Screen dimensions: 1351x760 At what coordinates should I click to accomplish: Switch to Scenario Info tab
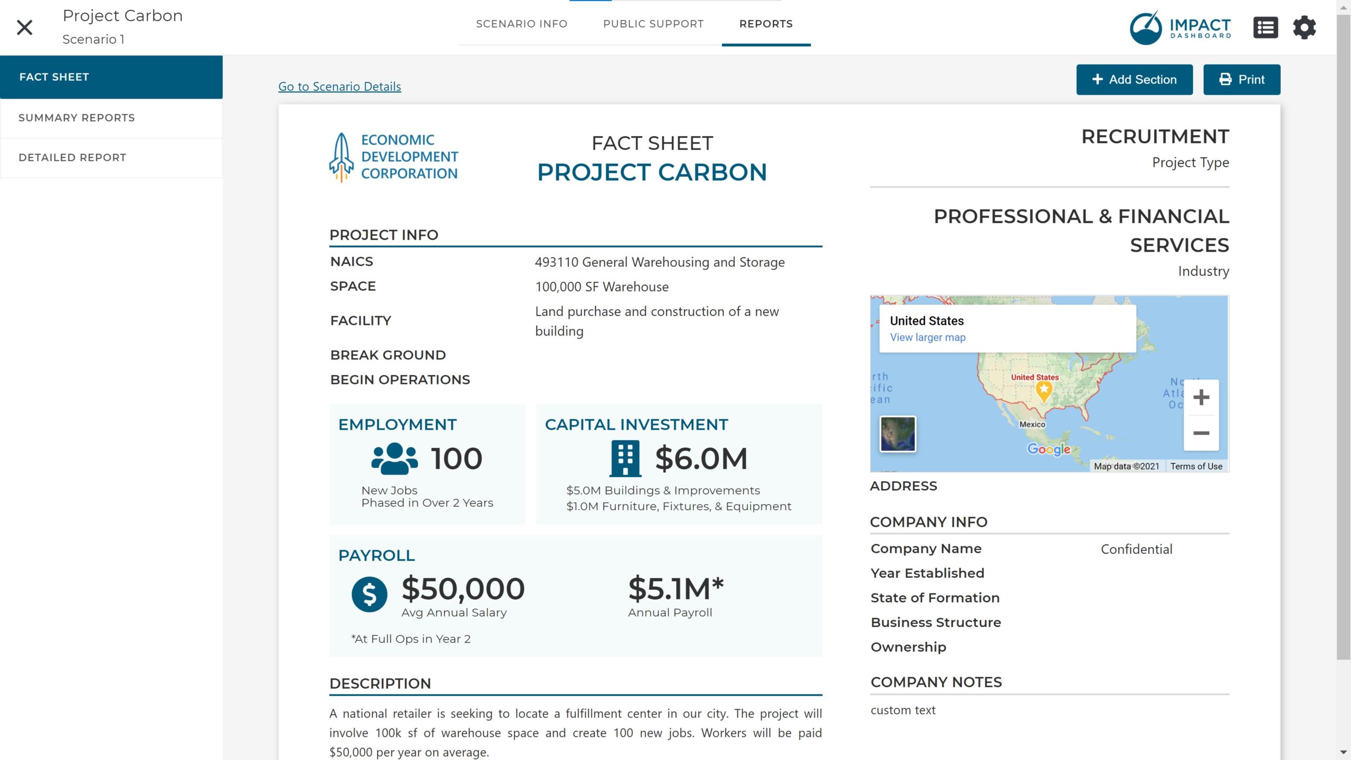[x=521, y=24]
